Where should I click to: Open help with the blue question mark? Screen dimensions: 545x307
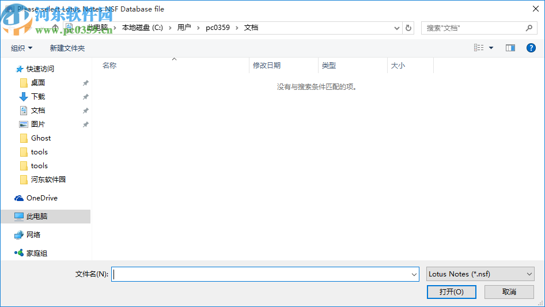pyautogui.click(x=531, y=48)
